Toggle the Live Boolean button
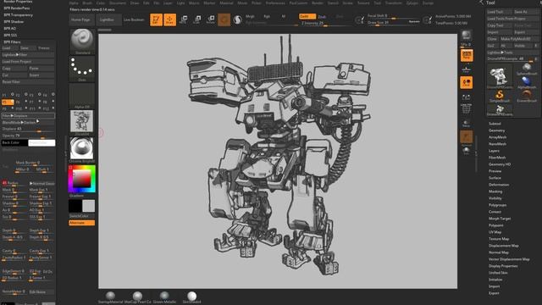The image size is (542, 305). [x=134, y=19]
